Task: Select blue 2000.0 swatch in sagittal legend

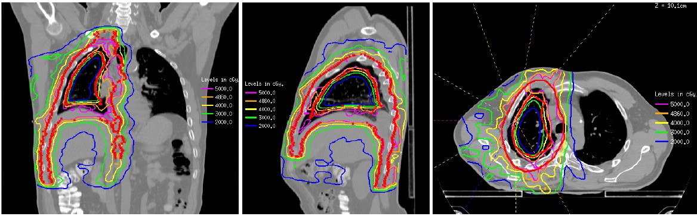Action: 251,126
